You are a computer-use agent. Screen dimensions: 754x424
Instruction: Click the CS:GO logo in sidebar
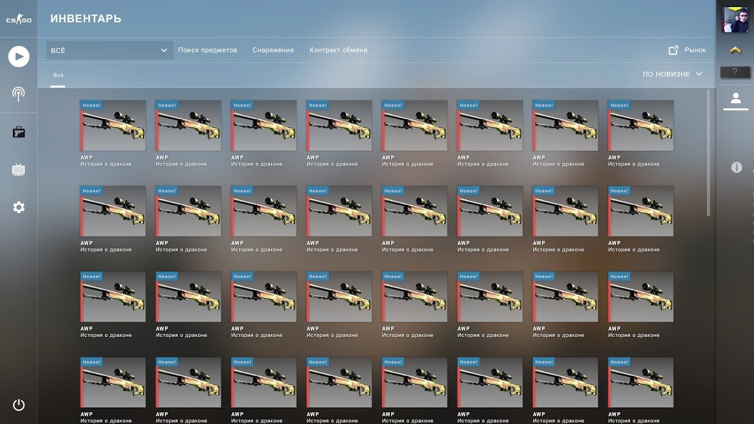(x=19, y=20)
